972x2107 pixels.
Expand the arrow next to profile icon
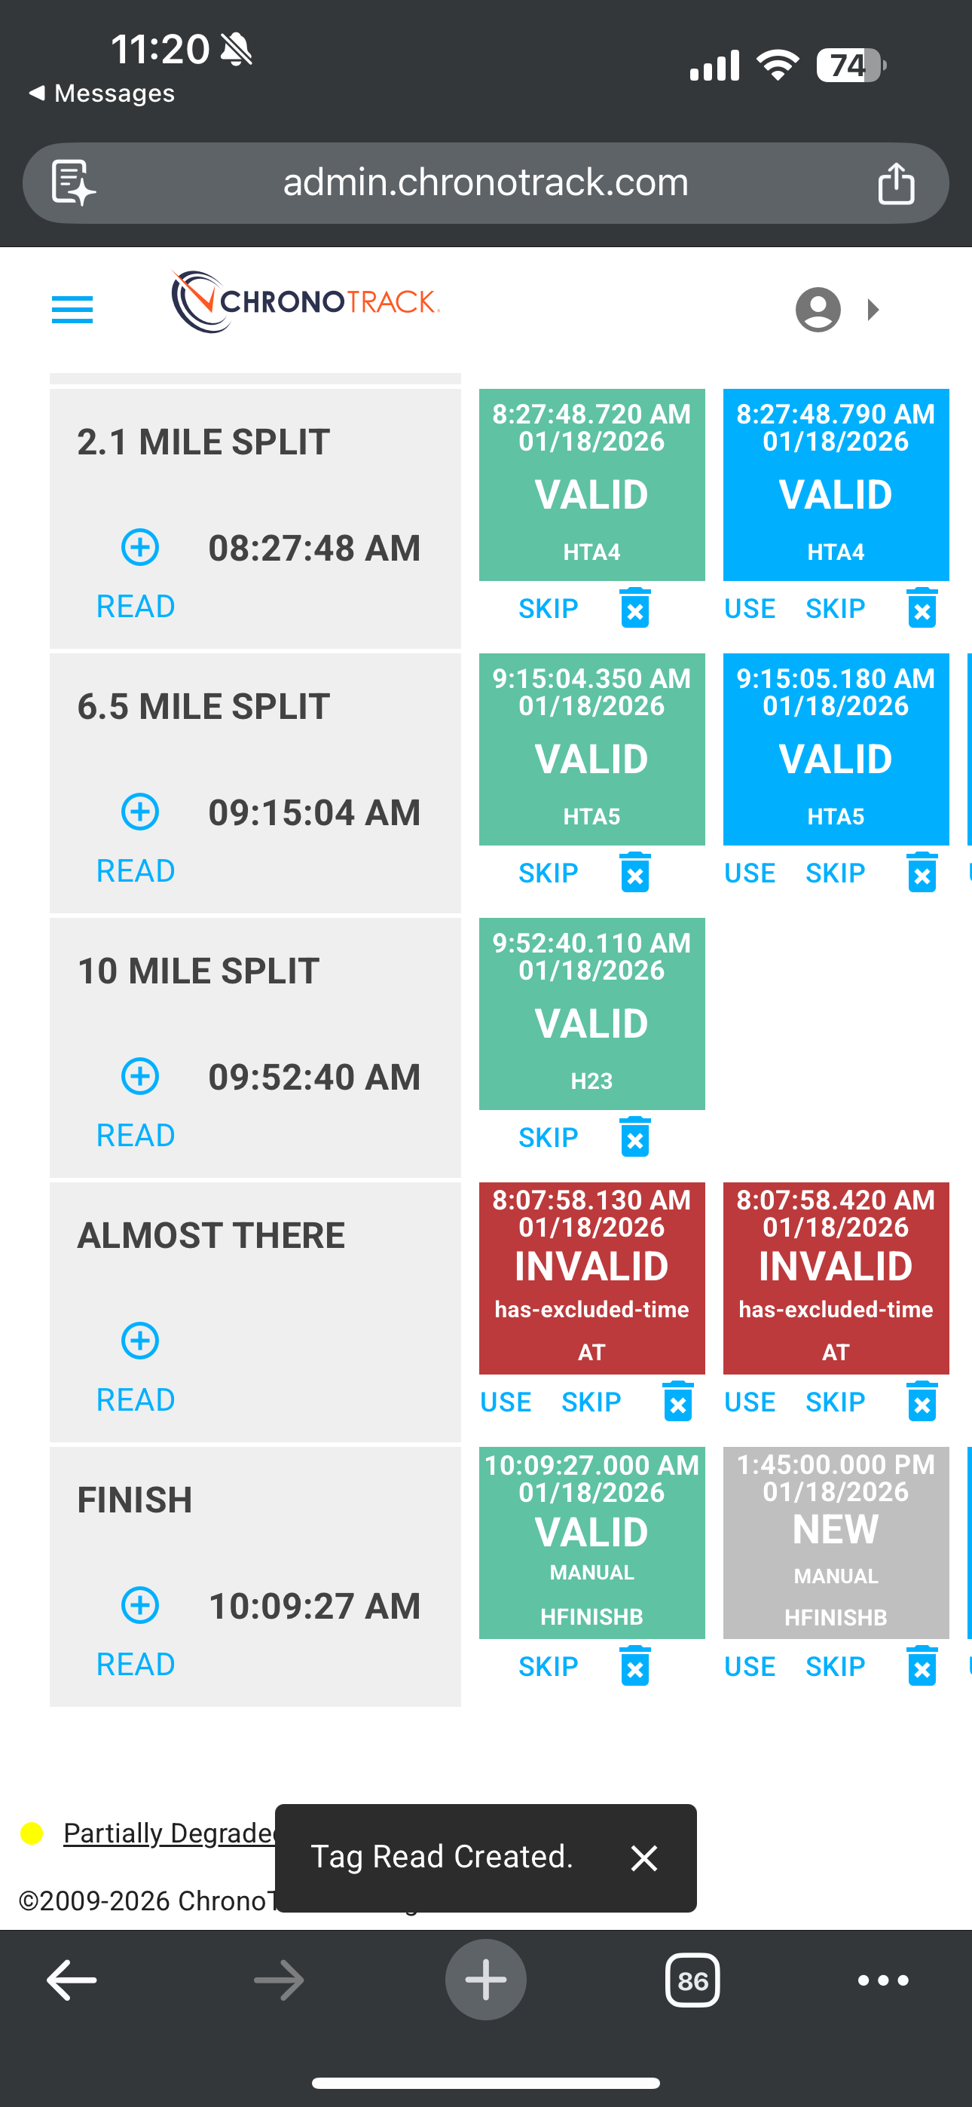[x=873, y=310]
